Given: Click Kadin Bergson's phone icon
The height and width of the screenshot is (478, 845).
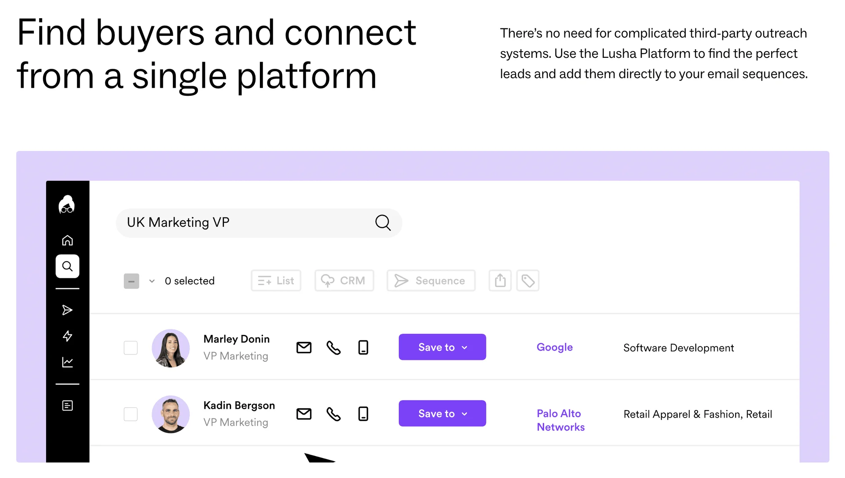Looking at the screenshot, I should [x=333, y=414].
